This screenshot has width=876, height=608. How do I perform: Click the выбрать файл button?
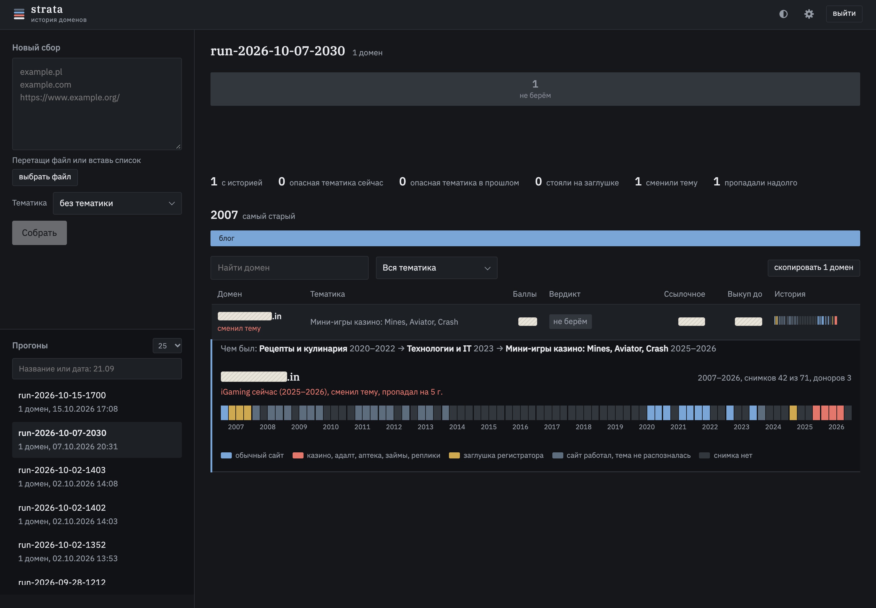[x=45, y=177]
